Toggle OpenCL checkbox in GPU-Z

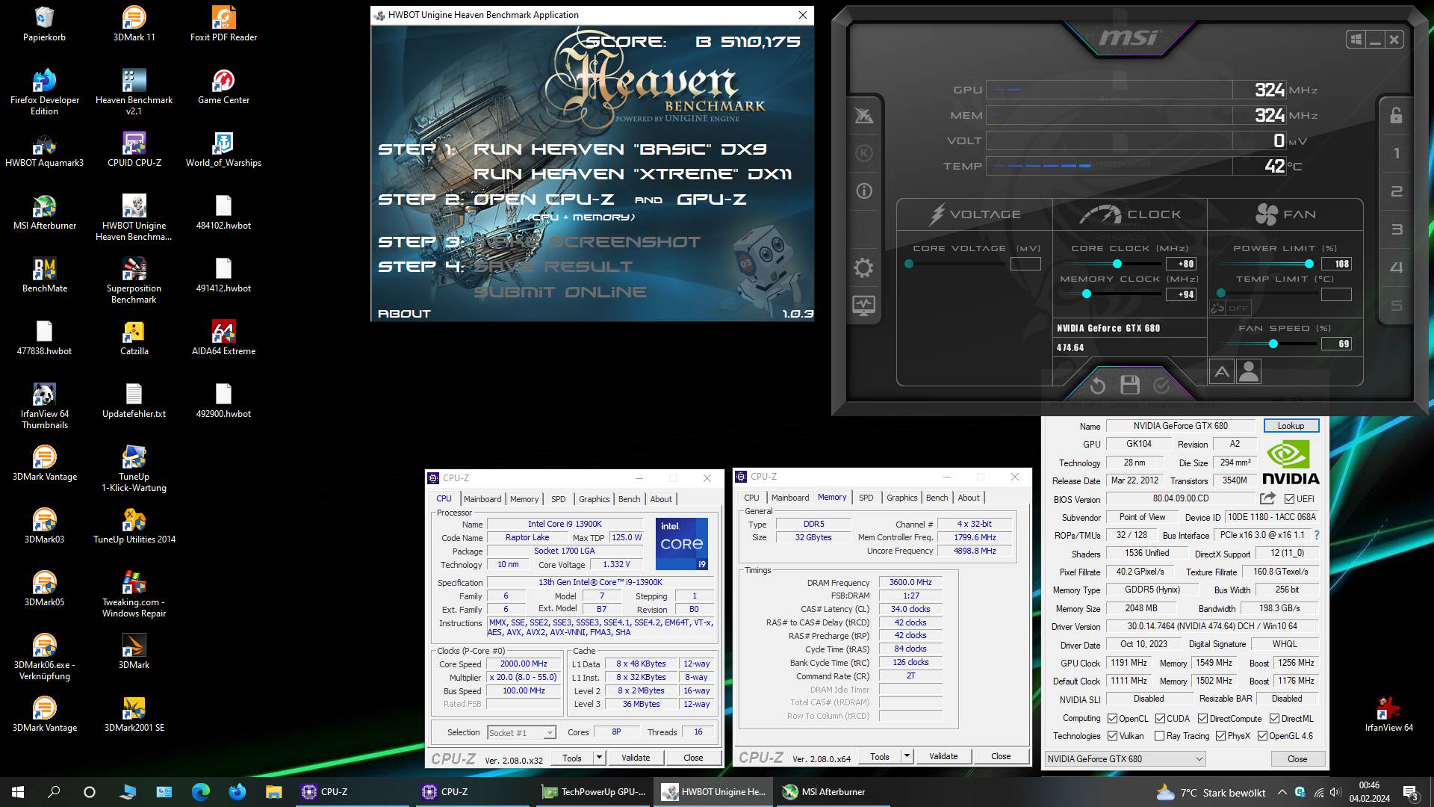[1112, 718]
